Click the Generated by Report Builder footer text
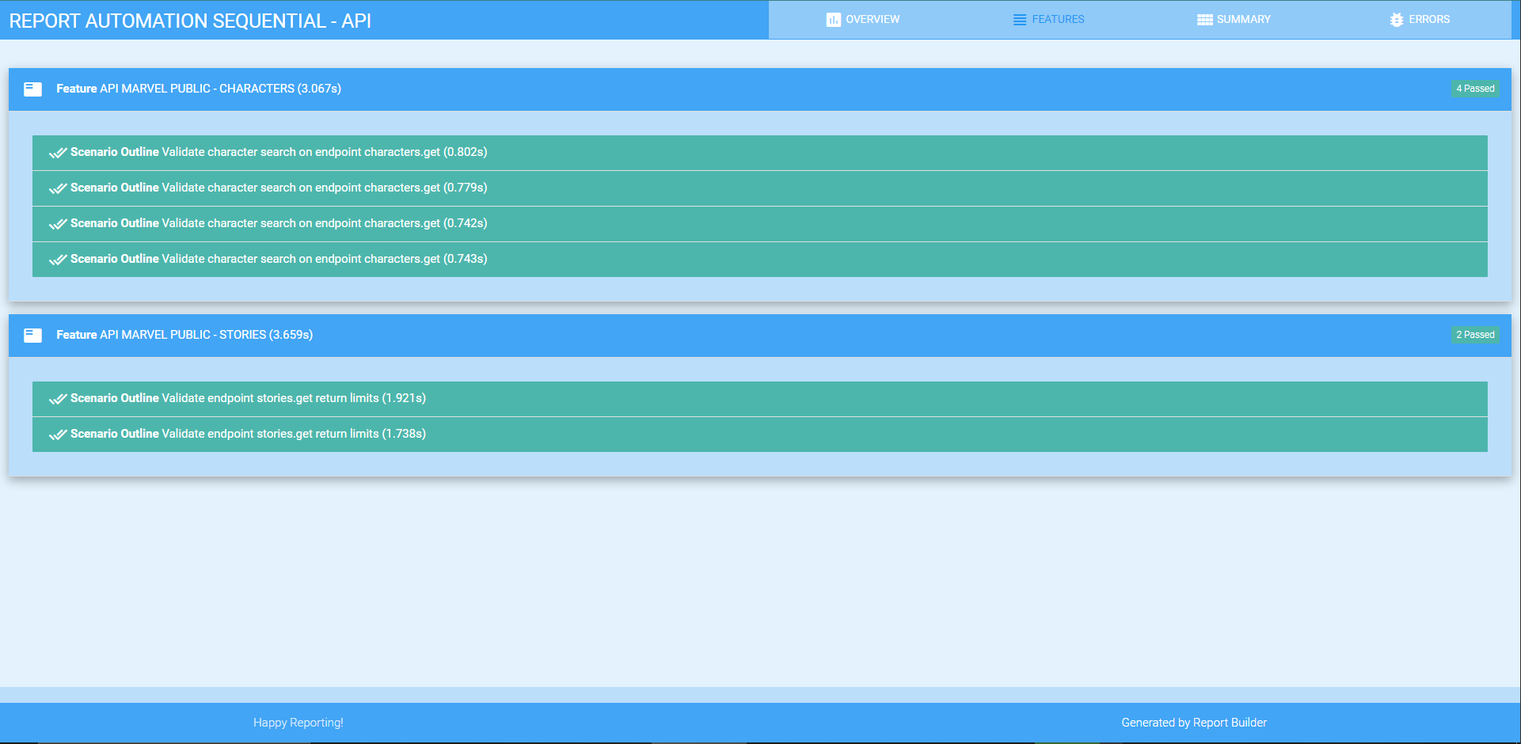1521x744 pixels. [x=1193, y=722]
